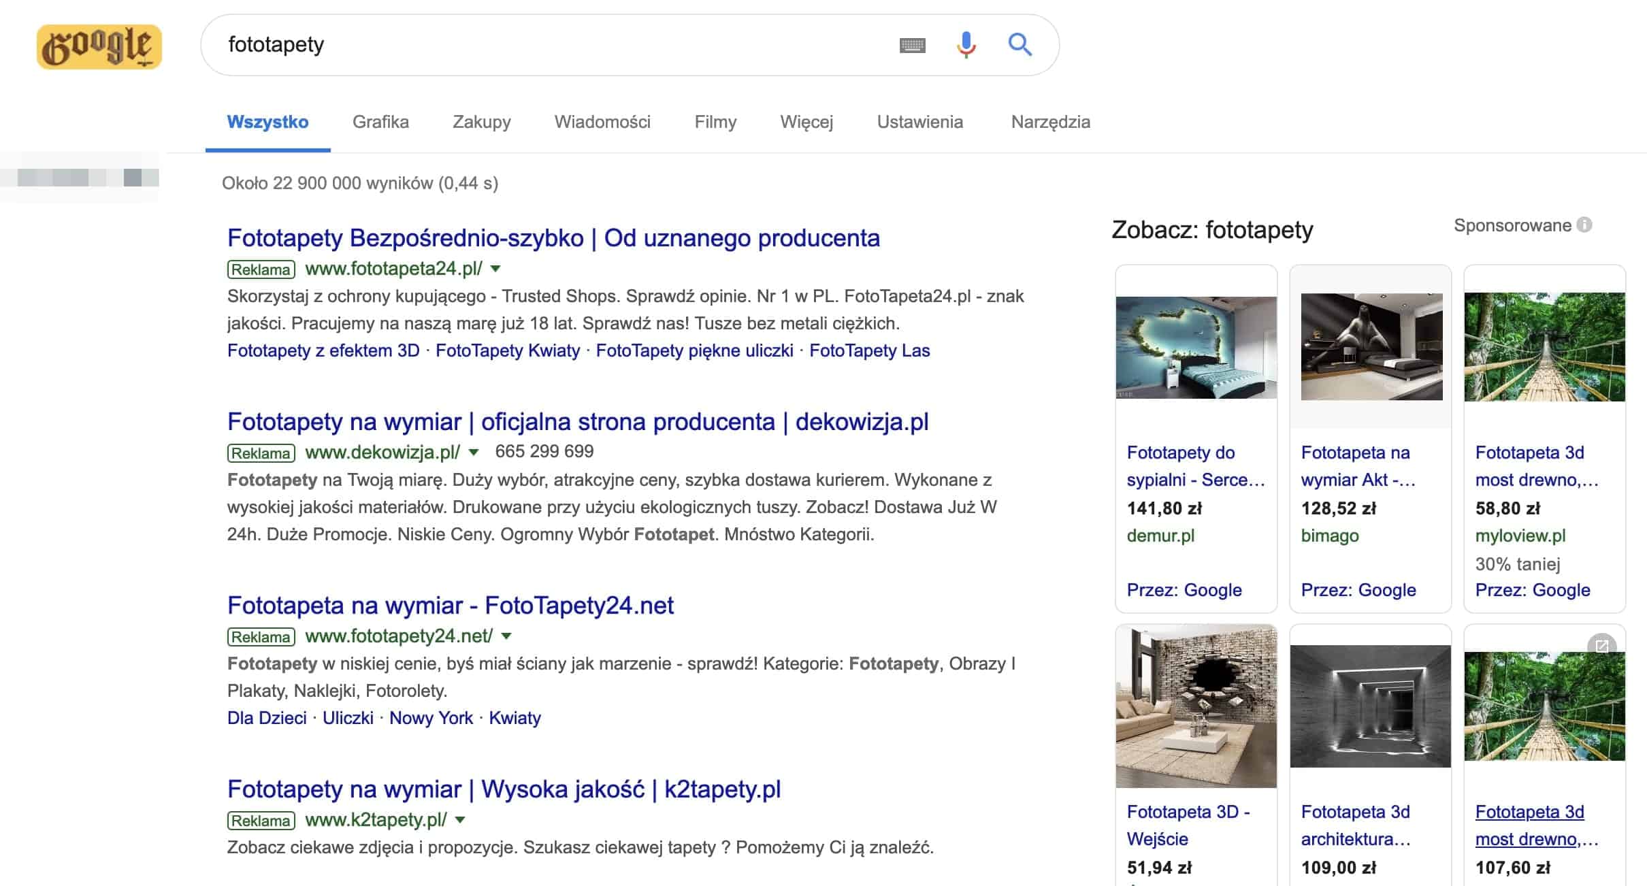Open product Fototapeta 3d architektura
Viewport: 1647px width, 886px height.
(1356, 825)
